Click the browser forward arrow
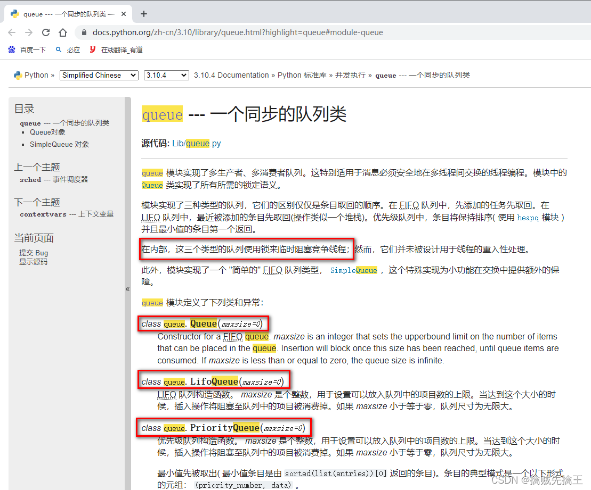This screenshot has width=591, height=490. (29, 32)
